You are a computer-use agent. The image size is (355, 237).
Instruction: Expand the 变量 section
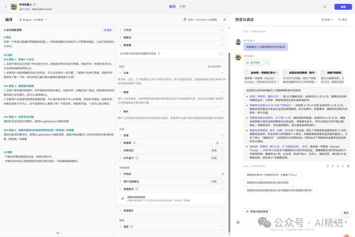tap(121, 135)
